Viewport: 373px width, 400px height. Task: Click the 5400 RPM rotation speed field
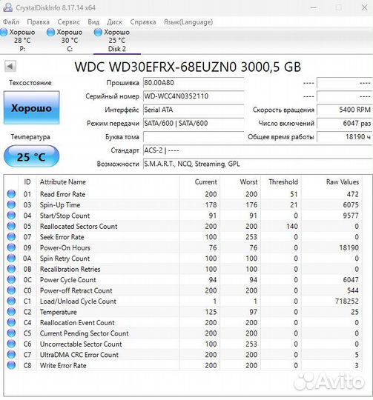344,110
